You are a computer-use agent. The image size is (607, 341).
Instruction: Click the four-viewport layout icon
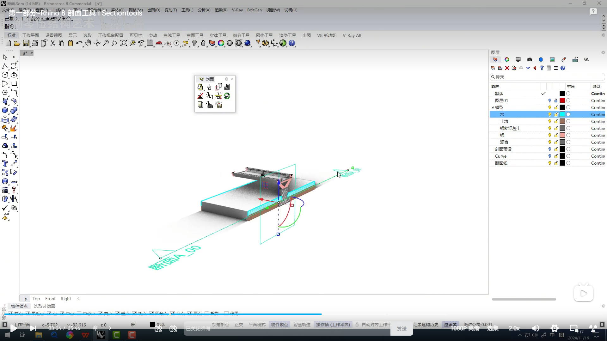pyautogui.click(x=150, y=43)
